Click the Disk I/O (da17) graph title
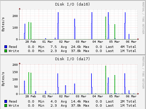 tap(72, 59)
